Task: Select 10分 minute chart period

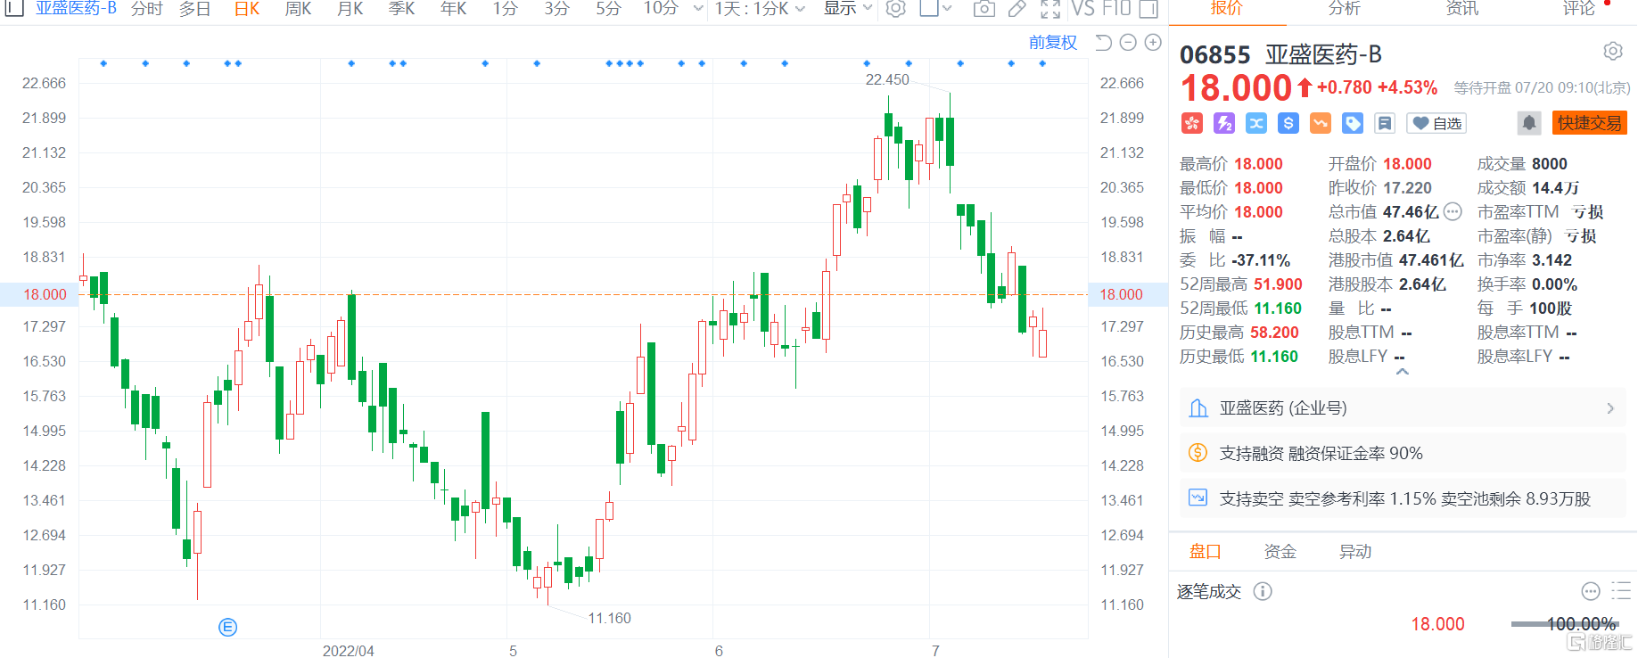Action: click(661, 9)
